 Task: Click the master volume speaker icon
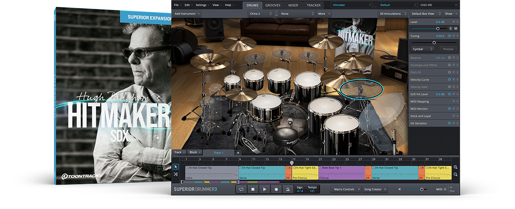pos(400,189)
